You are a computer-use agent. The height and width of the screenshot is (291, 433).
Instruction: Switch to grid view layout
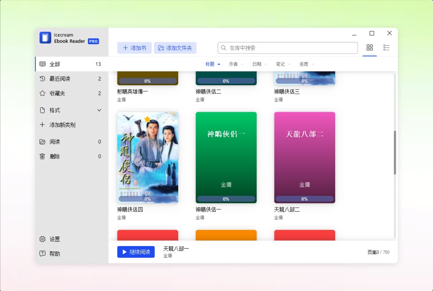point(369,47)
